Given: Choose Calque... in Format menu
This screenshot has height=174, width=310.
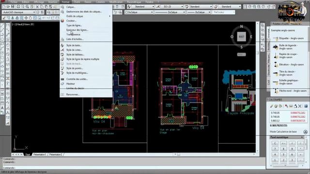Looking at the screenshot, I should (x=86, y=7).
